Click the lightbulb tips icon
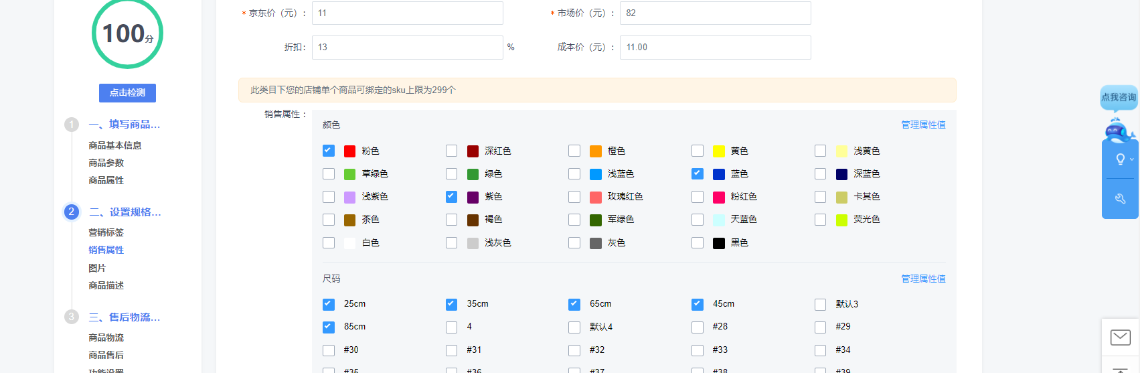 coord(1120,159)
